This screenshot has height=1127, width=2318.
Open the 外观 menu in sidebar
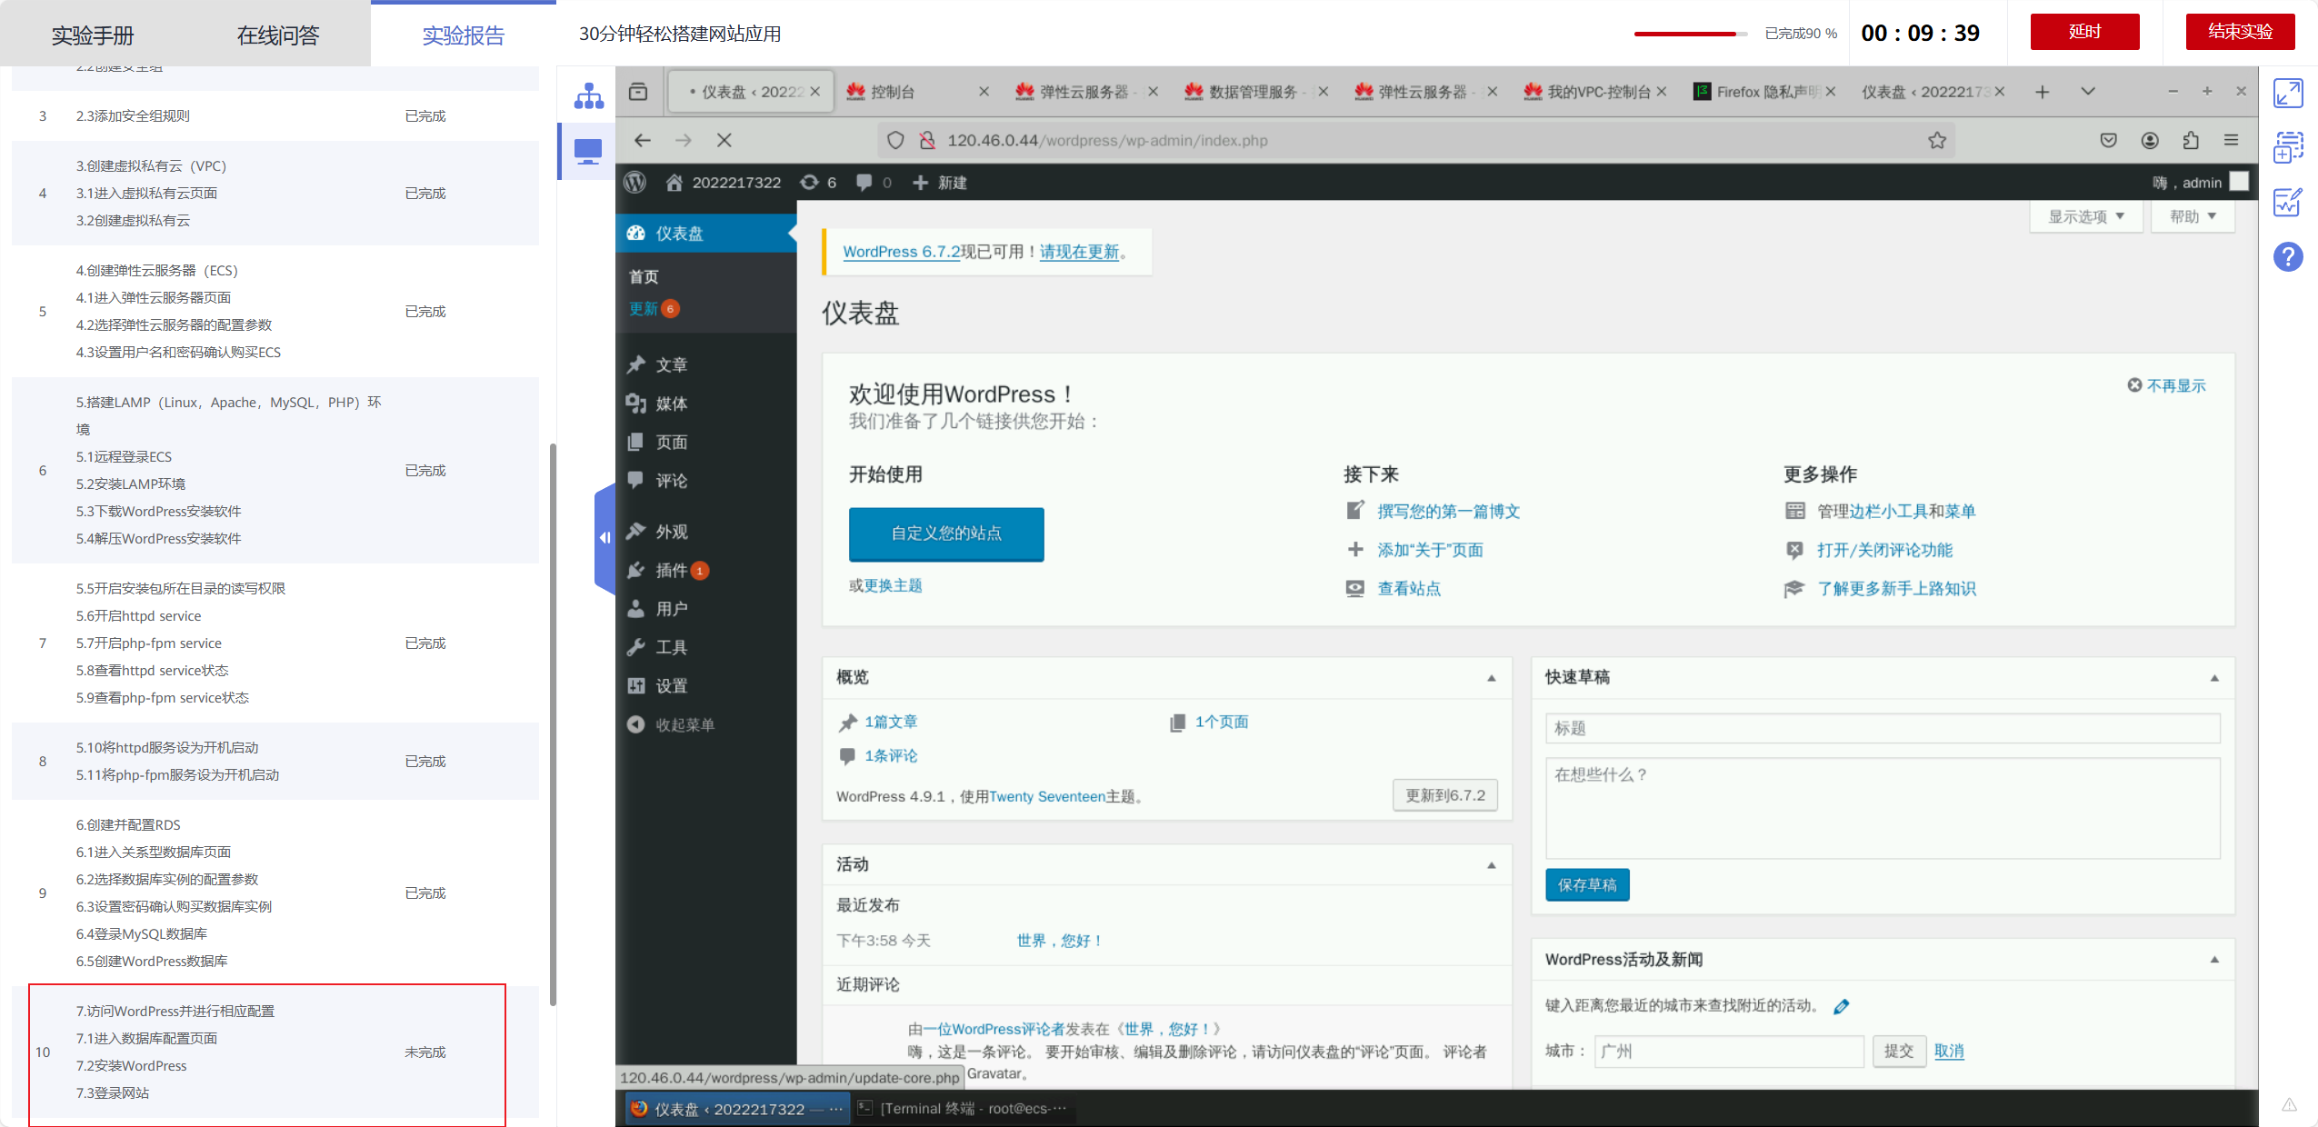(x=671, y=532)
